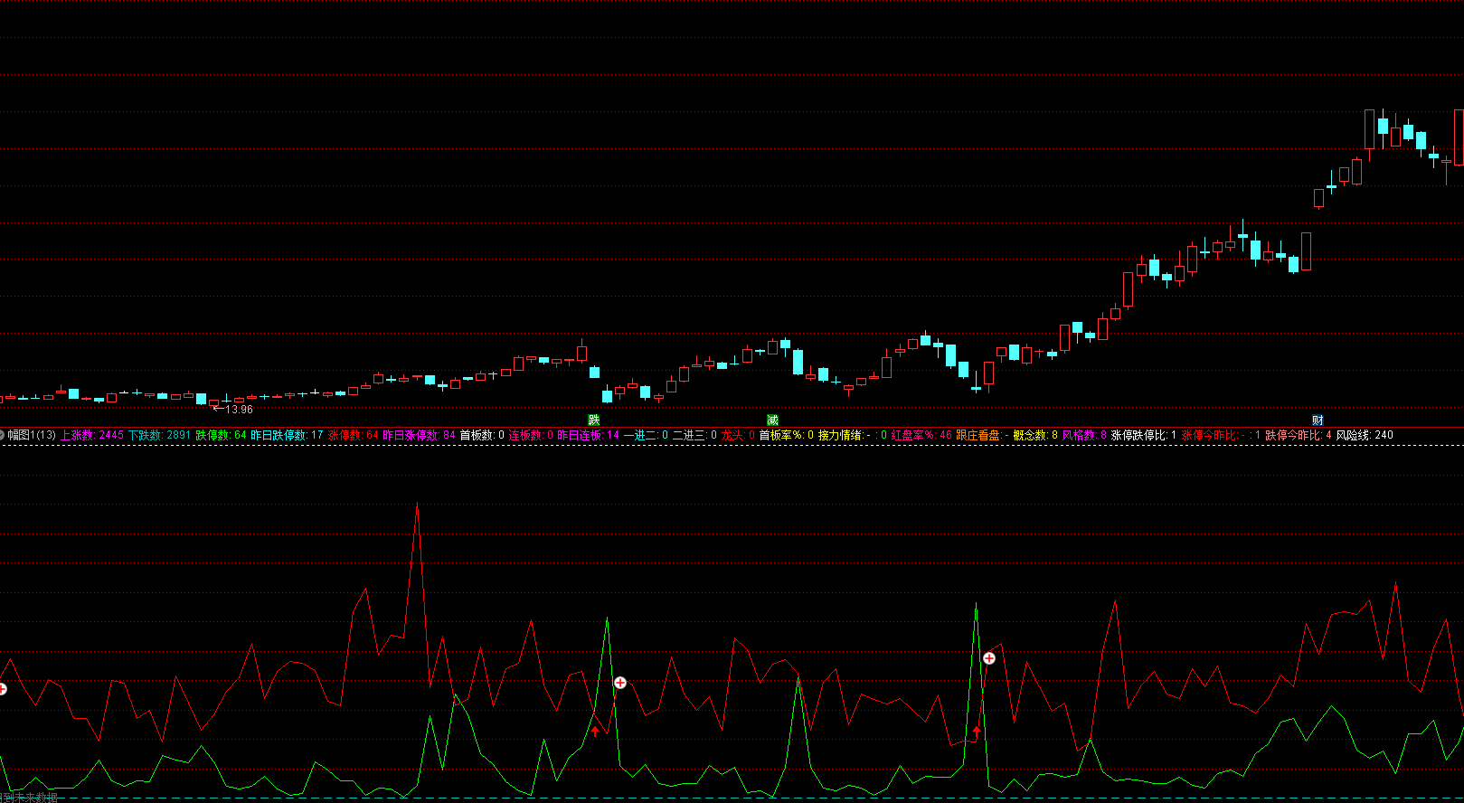Click the 风险线: 240 value
Image resolution: width=1464 pixels, height=803 pixels.
click(x=1365, y=435)
